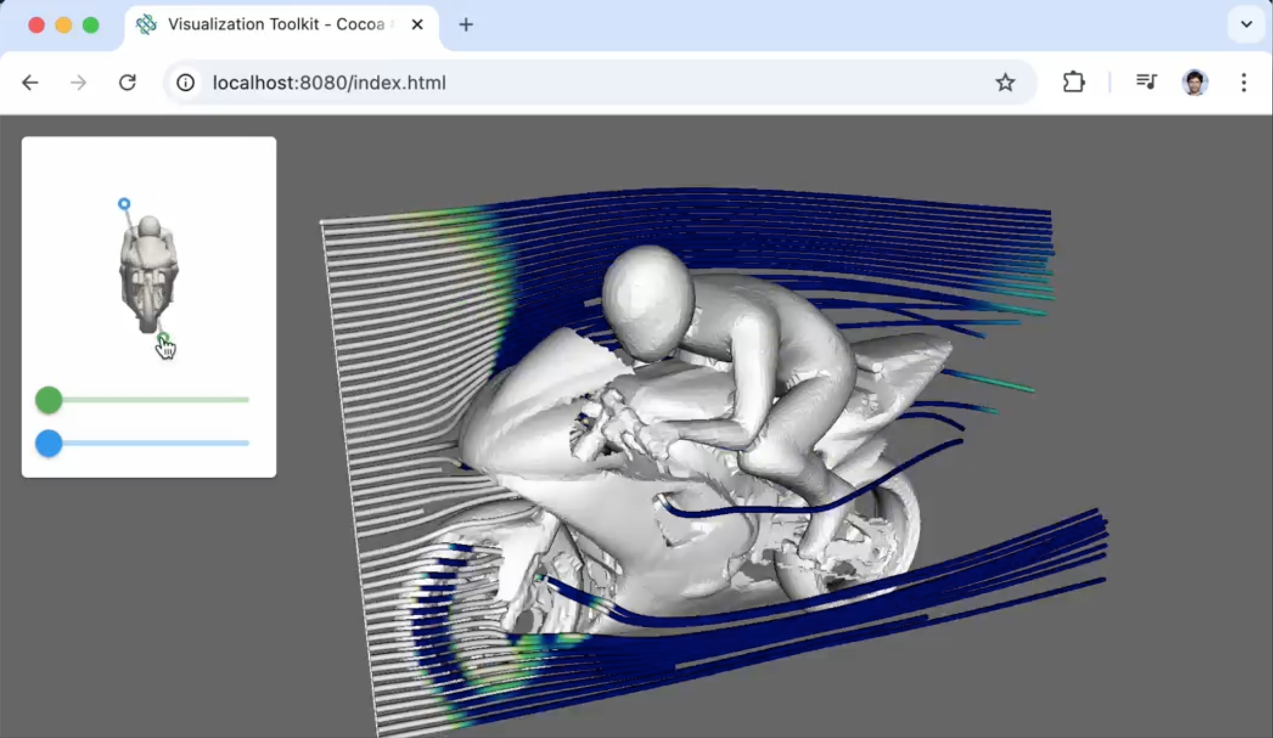The image size is (1273, 738).
Task: Reload the localhost page
Action: pos(128,83)
